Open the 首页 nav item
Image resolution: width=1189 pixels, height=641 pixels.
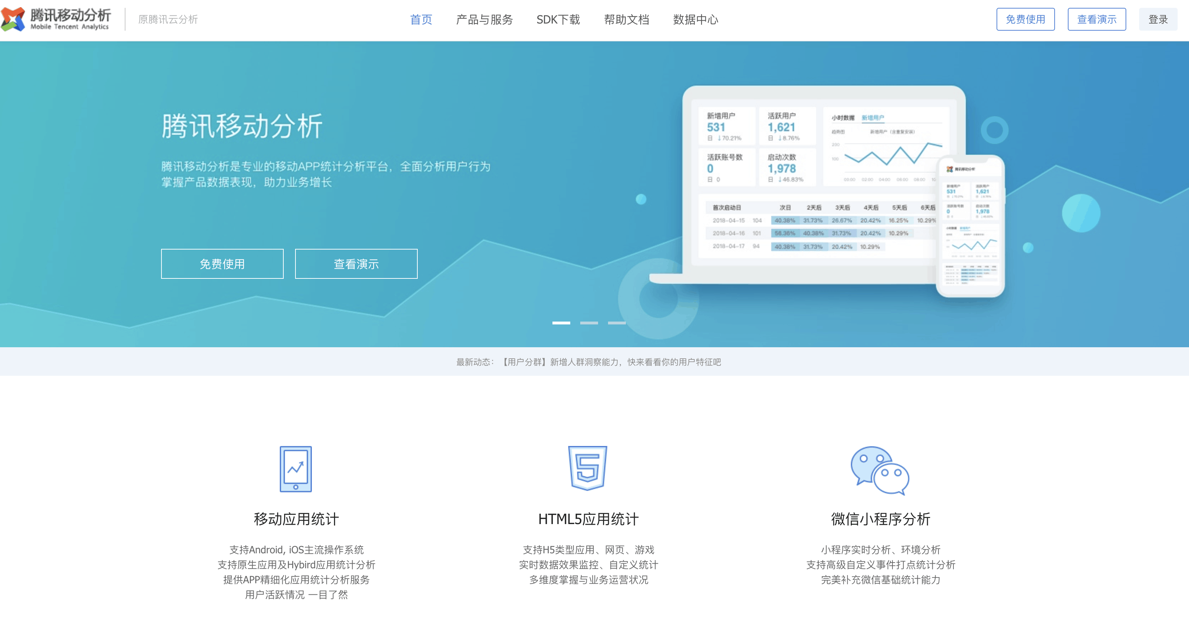click(x=421, y=19)
